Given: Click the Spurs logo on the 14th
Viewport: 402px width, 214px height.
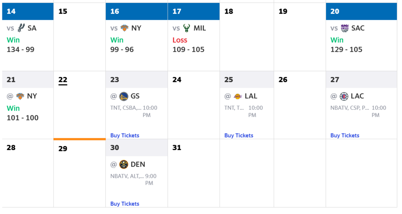Looking at the screenshot, I should coord(21,28).
